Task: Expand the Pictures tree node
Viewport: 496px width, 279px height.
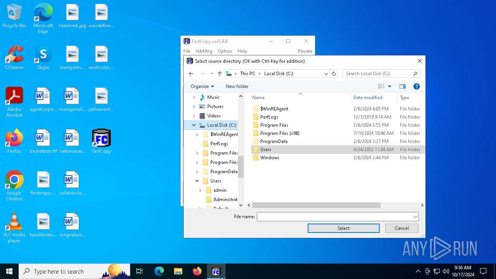Action: (x=194, y=107)
